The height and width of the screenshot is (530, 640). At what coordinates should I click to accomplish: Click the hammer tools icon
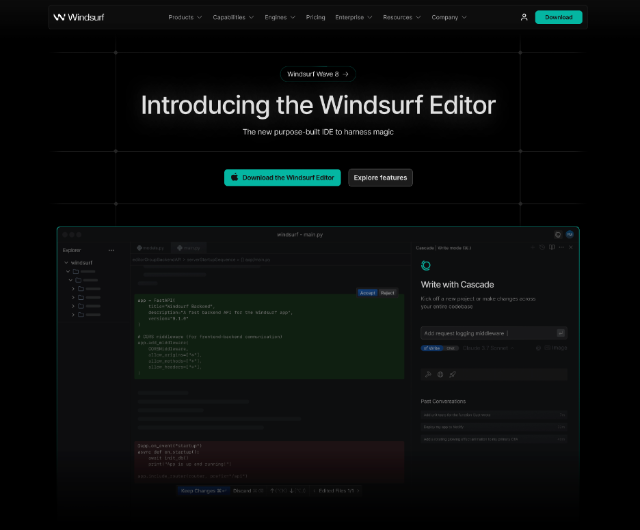click(428, 374)
